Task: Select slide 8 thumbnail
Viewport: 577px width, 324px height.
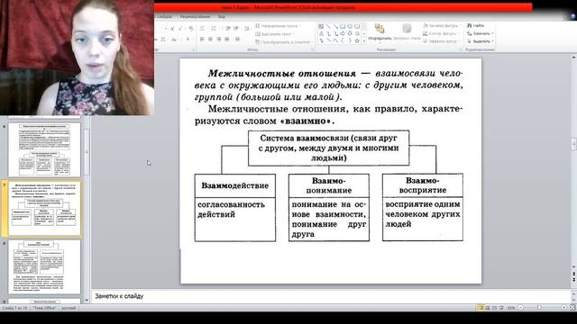Action: (44, 267)
